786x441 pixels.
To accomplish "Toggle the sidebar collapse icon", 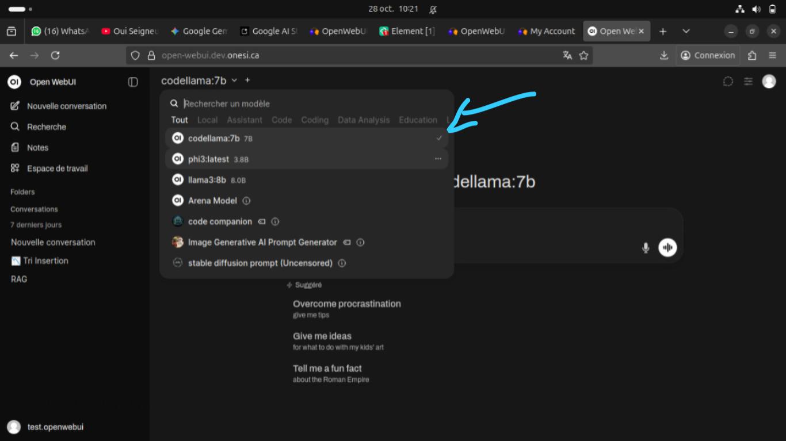I will click(x=133, y=82).
